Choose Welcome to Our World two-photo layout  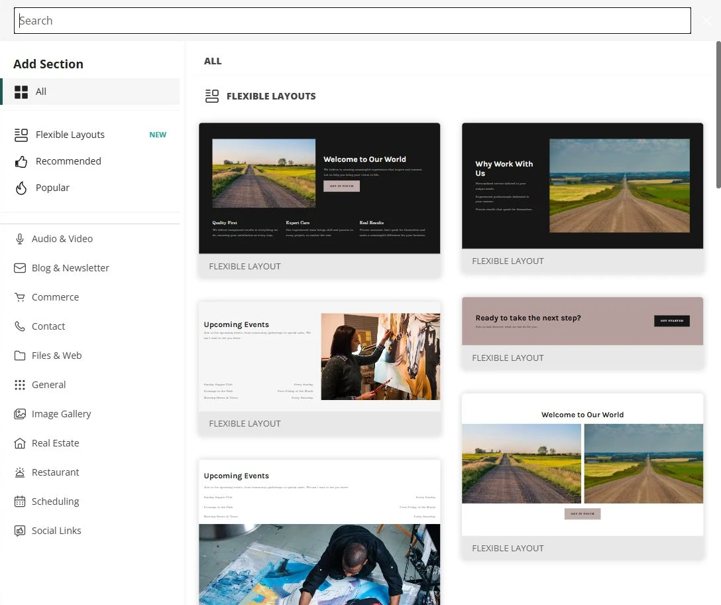point(582,476)
